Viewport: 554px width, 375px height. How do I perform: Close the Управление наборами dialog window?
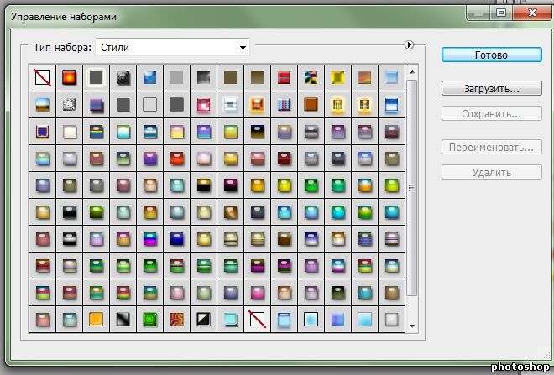(531, 13)
